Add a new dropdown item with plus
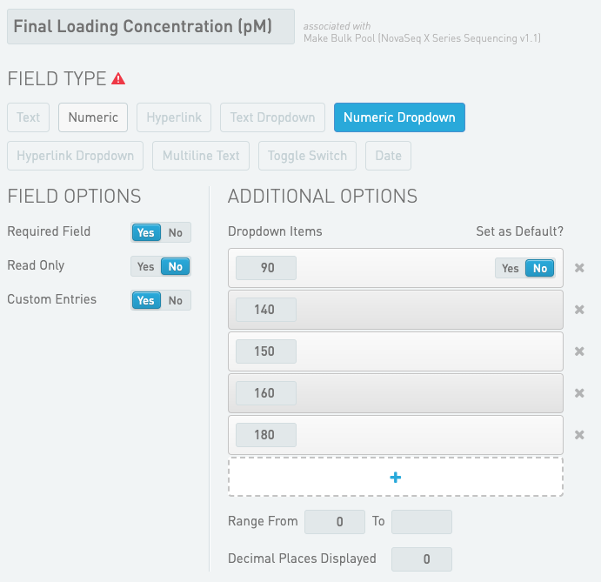This screenshot has width=601, height=582. pos(396,477)
